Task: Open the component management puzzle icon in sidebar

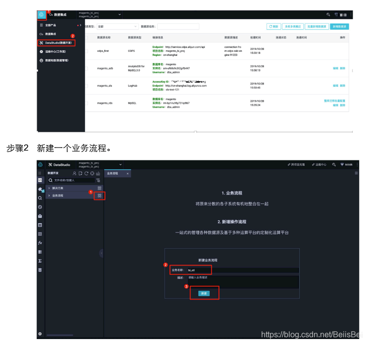Action: [41, 190]
